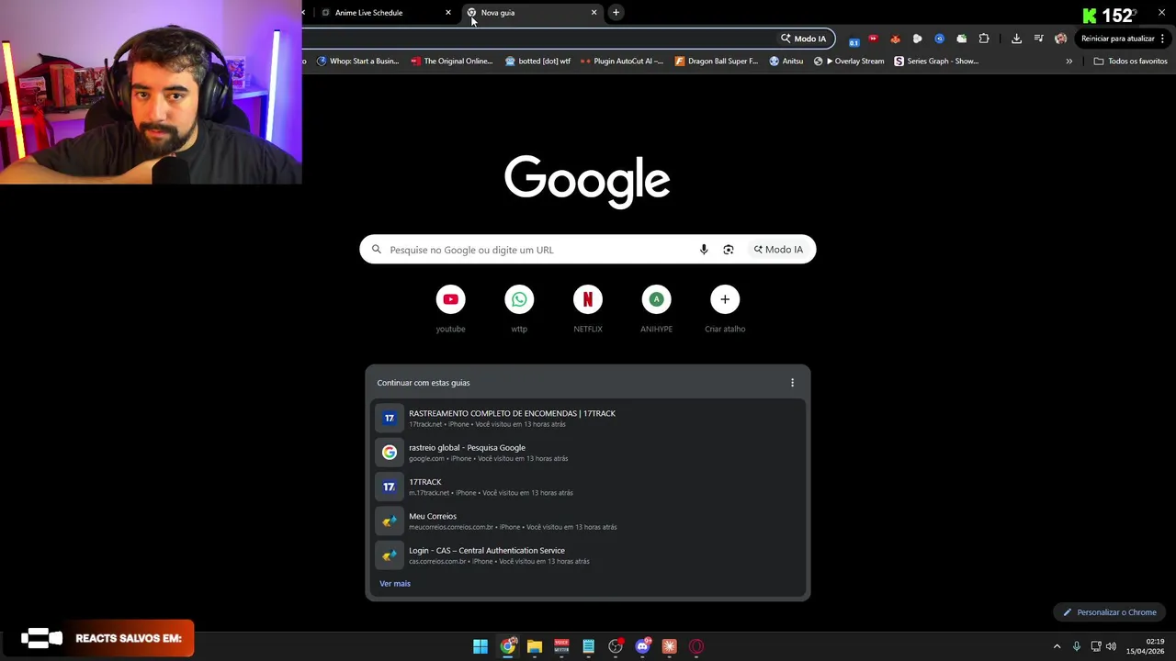The width and height of the screenshot is (1176, 661).
Task: Open Google Lens image search icon
Action: pyautogui.click(x=729, y=250)
